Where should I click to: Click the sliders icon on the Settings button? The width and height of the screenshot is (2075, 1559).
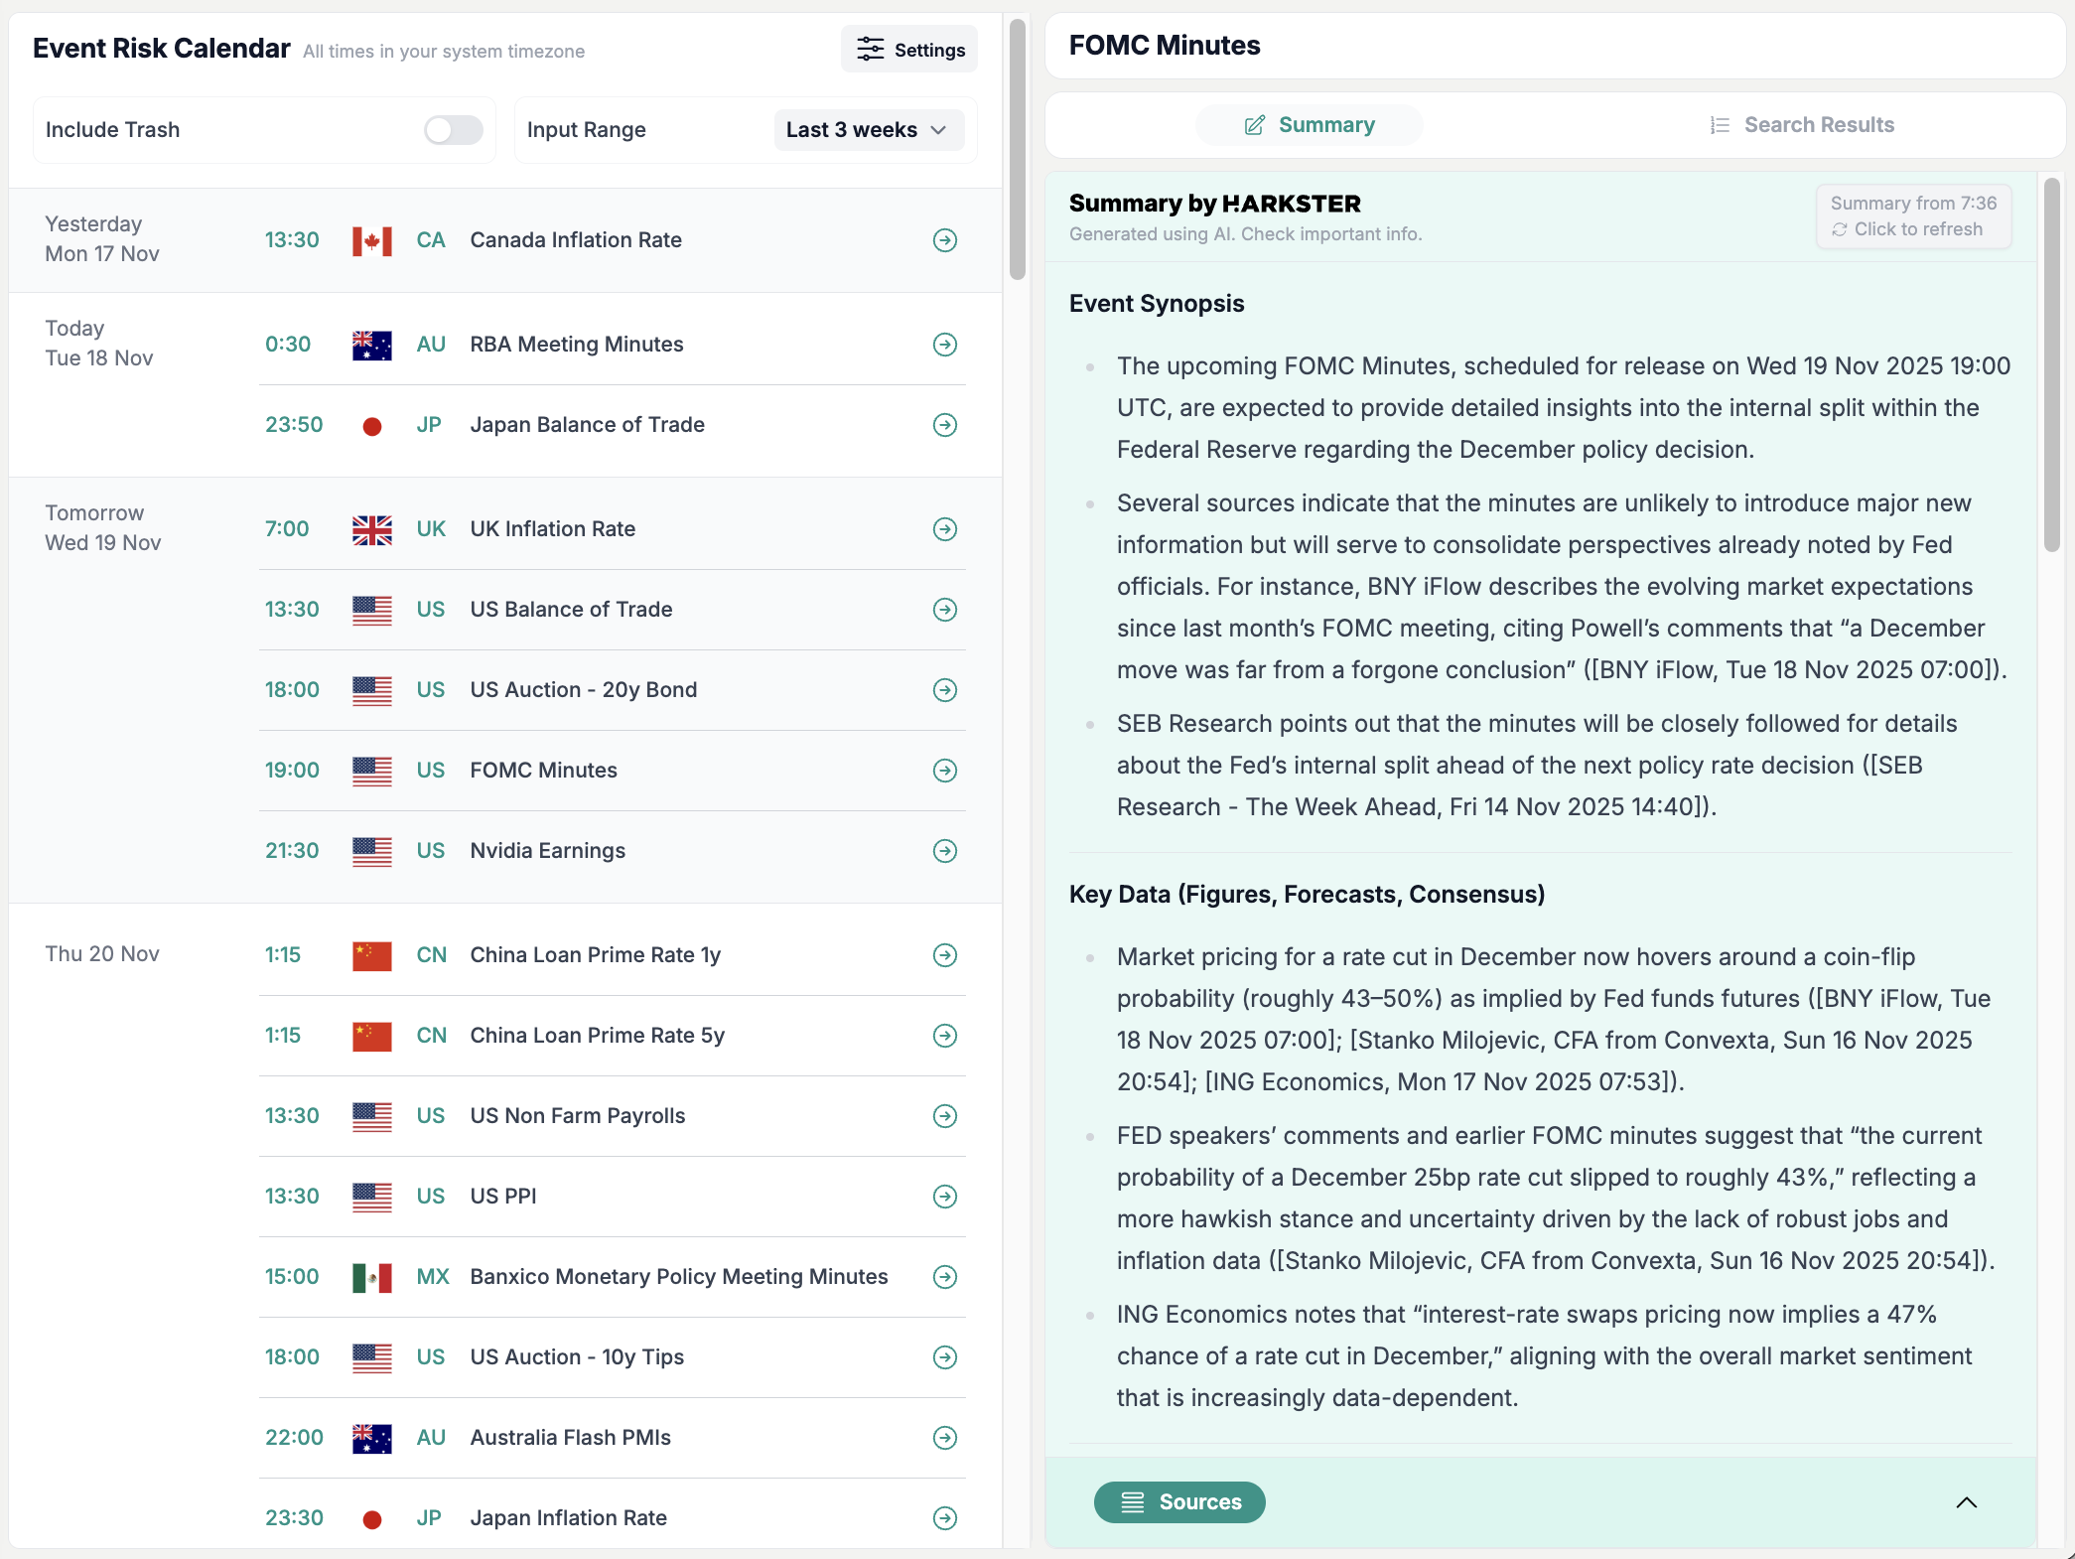[x=870, y=49]
